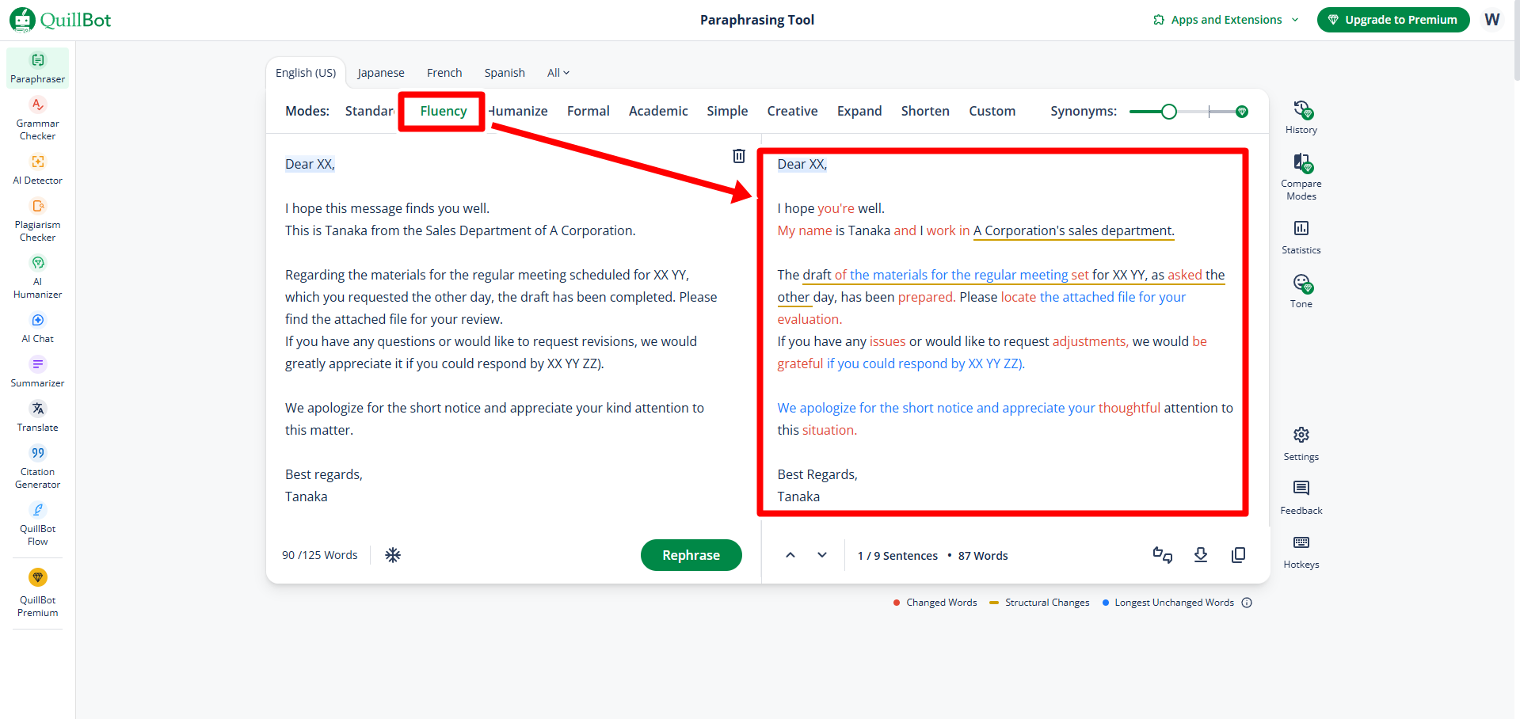Select the Standard mode

pyautogui.click(x=370, y=111)
